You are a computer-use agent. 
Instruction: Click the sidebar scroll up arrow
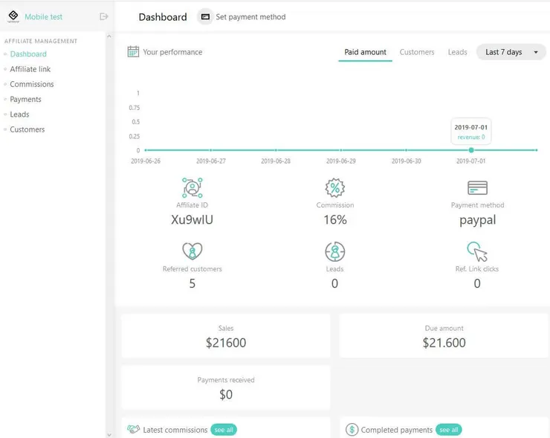coord(109,36)
